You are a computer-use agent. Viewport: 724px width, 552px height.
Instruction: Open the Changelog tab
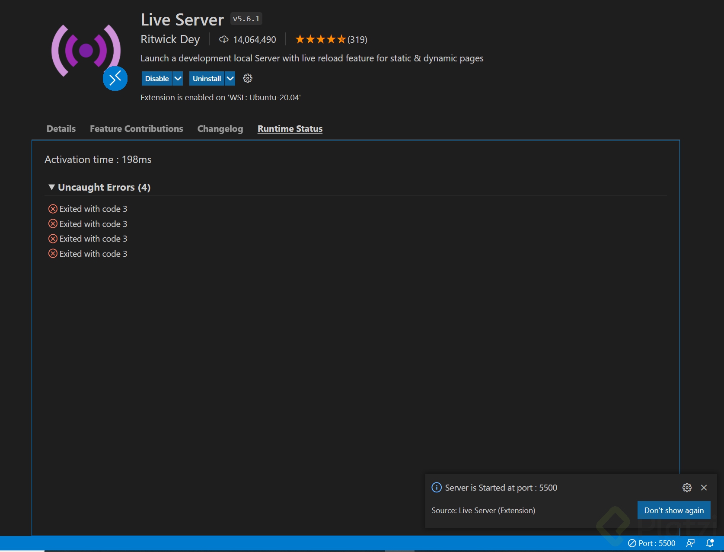click(220, 129)
